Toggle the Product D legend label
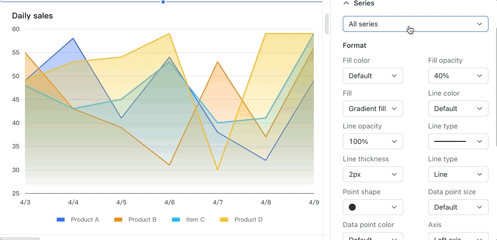 click(x=248, y=220)
